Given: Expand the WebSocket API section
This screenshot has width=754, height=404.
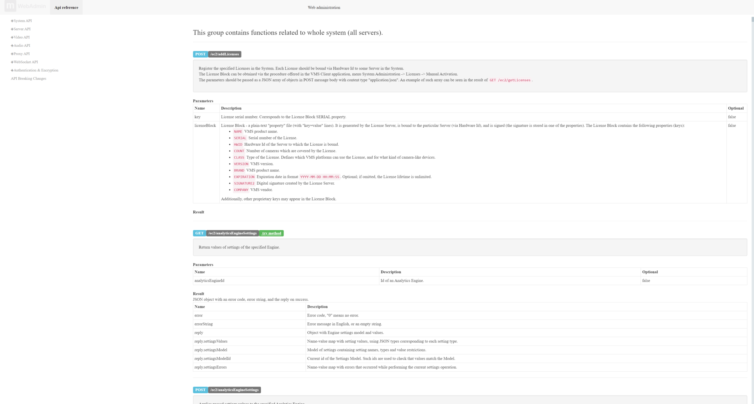Looking at the screenshot, I should pos(24,62).
